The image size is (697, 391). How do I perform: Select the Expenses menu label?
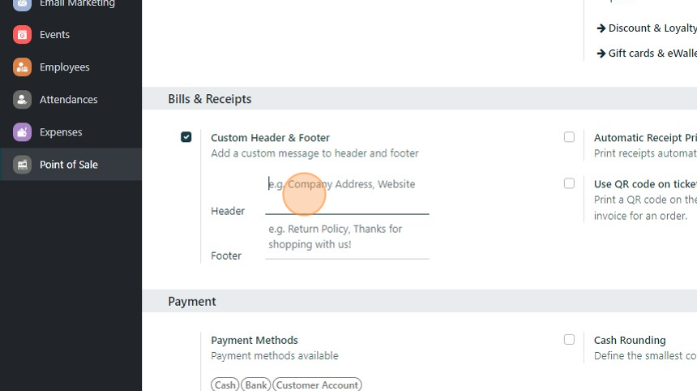point(61,132)
